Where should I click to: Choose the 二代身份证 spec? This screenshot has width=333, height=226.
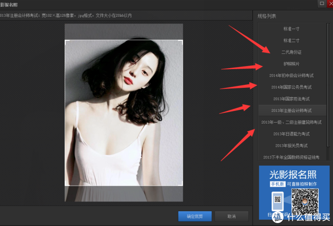click(x=291, y=52)
